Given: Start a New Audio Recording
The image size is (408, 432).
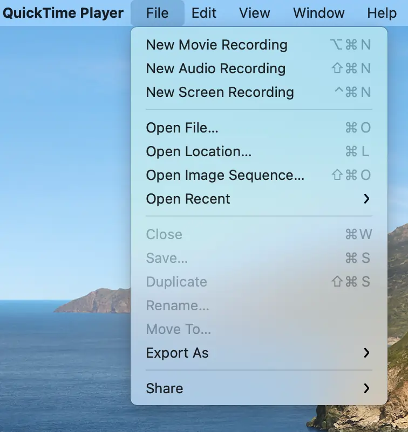Looking at the screenshot, I should (x=259, y=68).
